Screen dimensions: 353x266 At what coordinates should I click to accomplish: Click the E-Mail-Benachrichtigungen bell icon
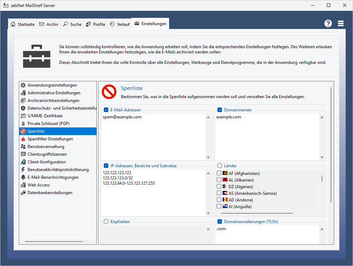tap(23, 177)
